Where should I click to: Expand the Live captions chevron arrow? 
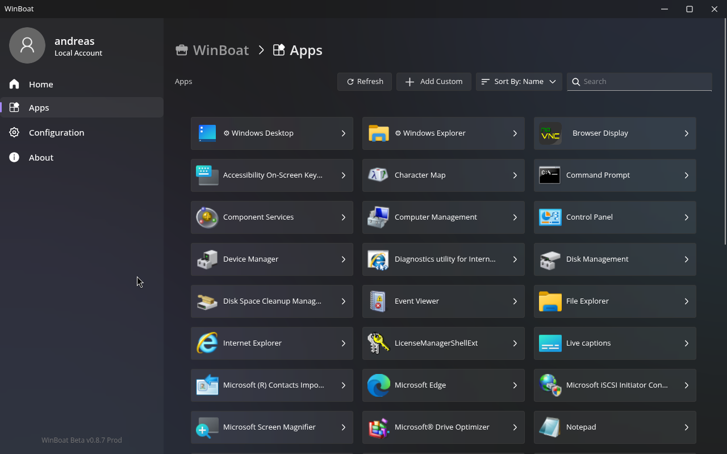click(686, 343)
